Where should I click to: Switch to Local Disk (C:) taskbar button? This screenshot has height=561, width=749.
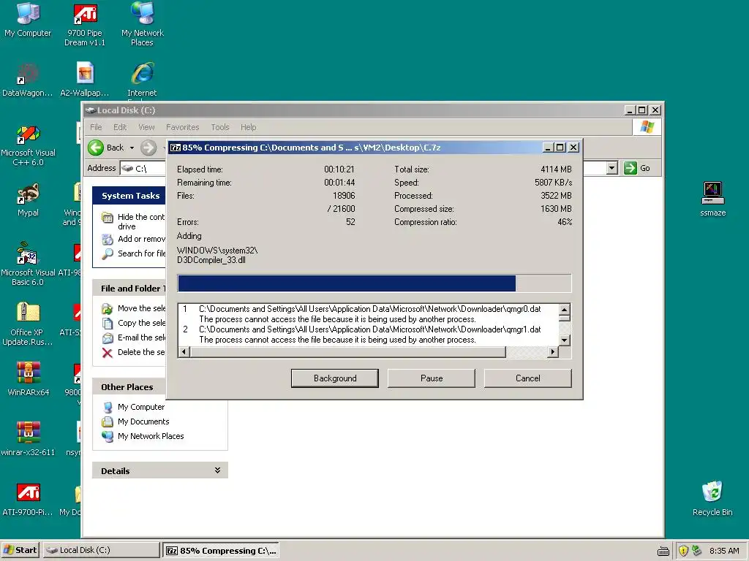click(x=101, y=550)
